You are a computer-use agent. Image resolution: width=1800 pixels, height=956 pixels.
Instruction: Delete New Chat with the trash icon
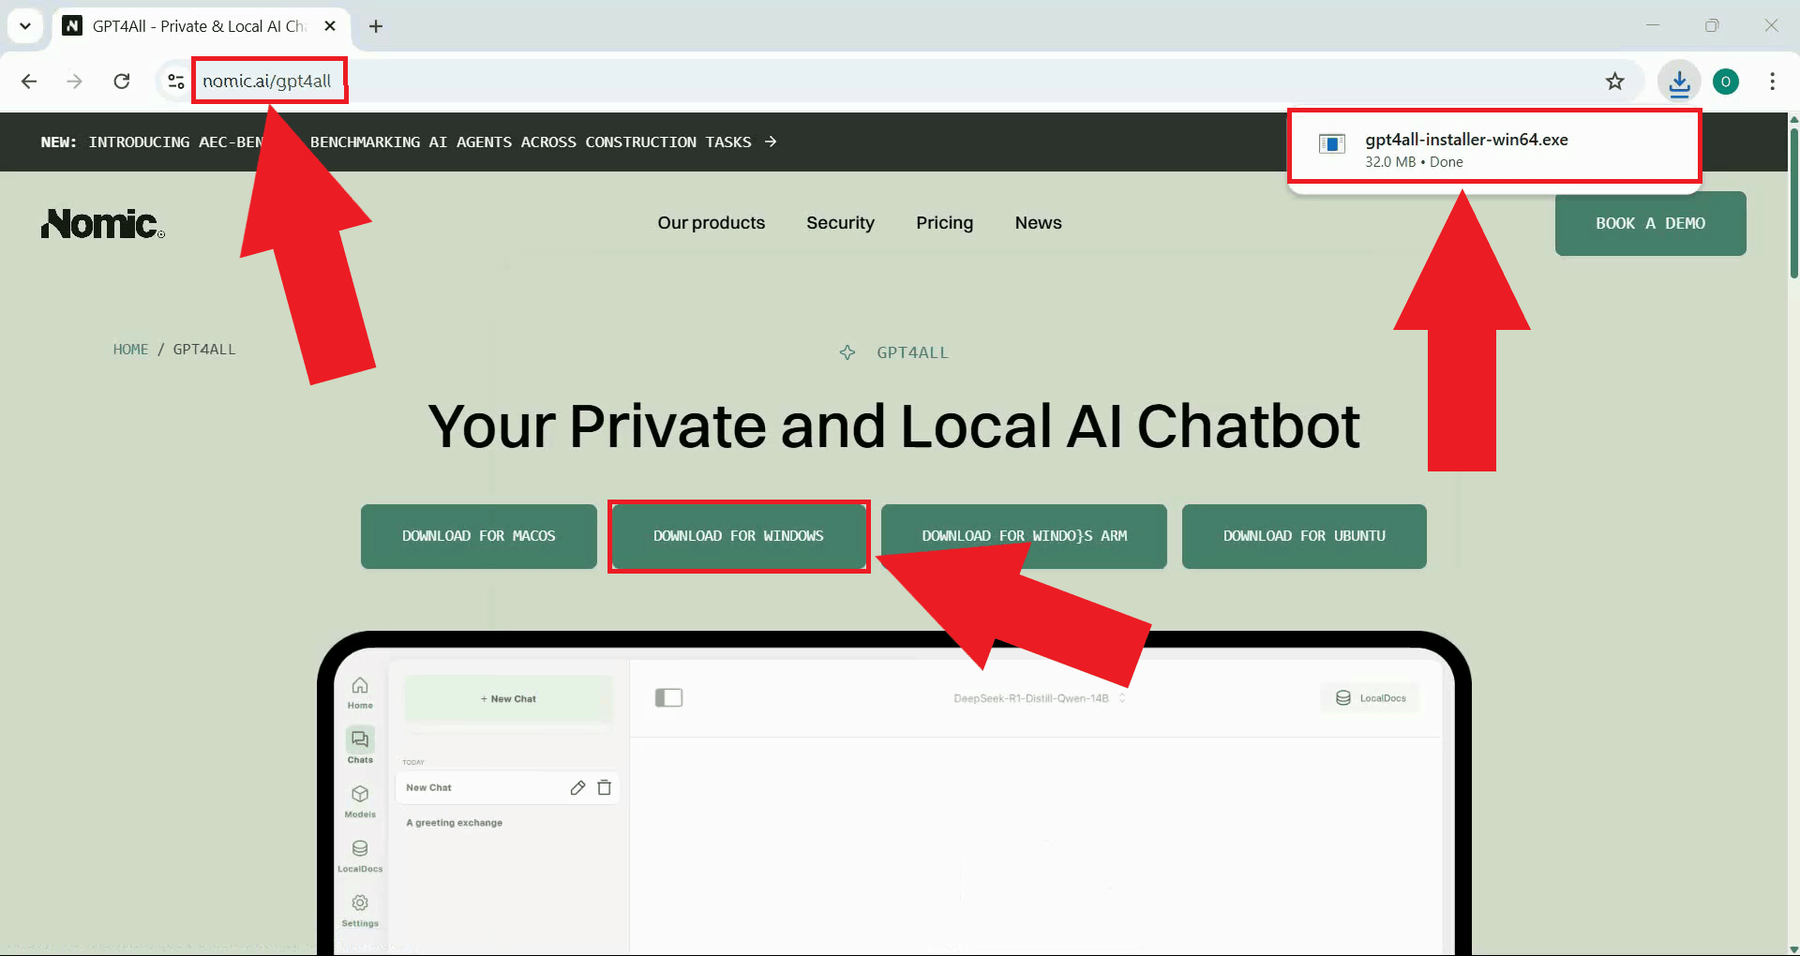point(605,787)
